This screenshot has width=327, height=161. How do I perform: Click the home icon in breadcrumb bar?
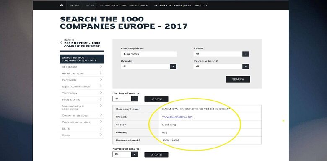62,5
